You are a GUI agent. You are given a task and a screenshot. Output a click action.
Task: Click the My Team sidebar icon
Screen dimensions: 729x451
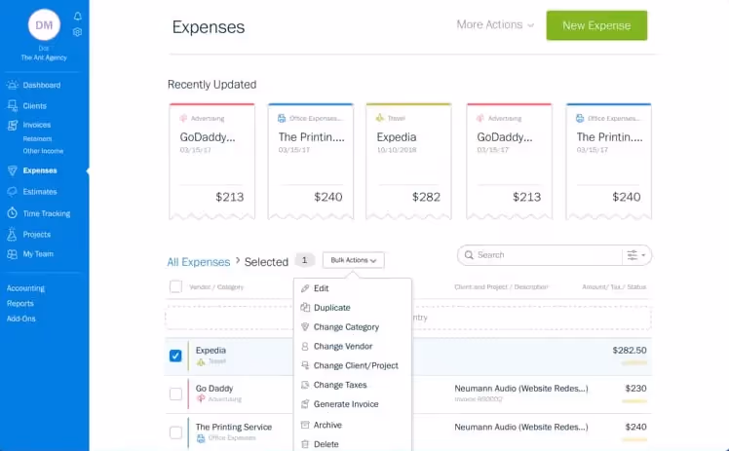click(x=12, y=254)
